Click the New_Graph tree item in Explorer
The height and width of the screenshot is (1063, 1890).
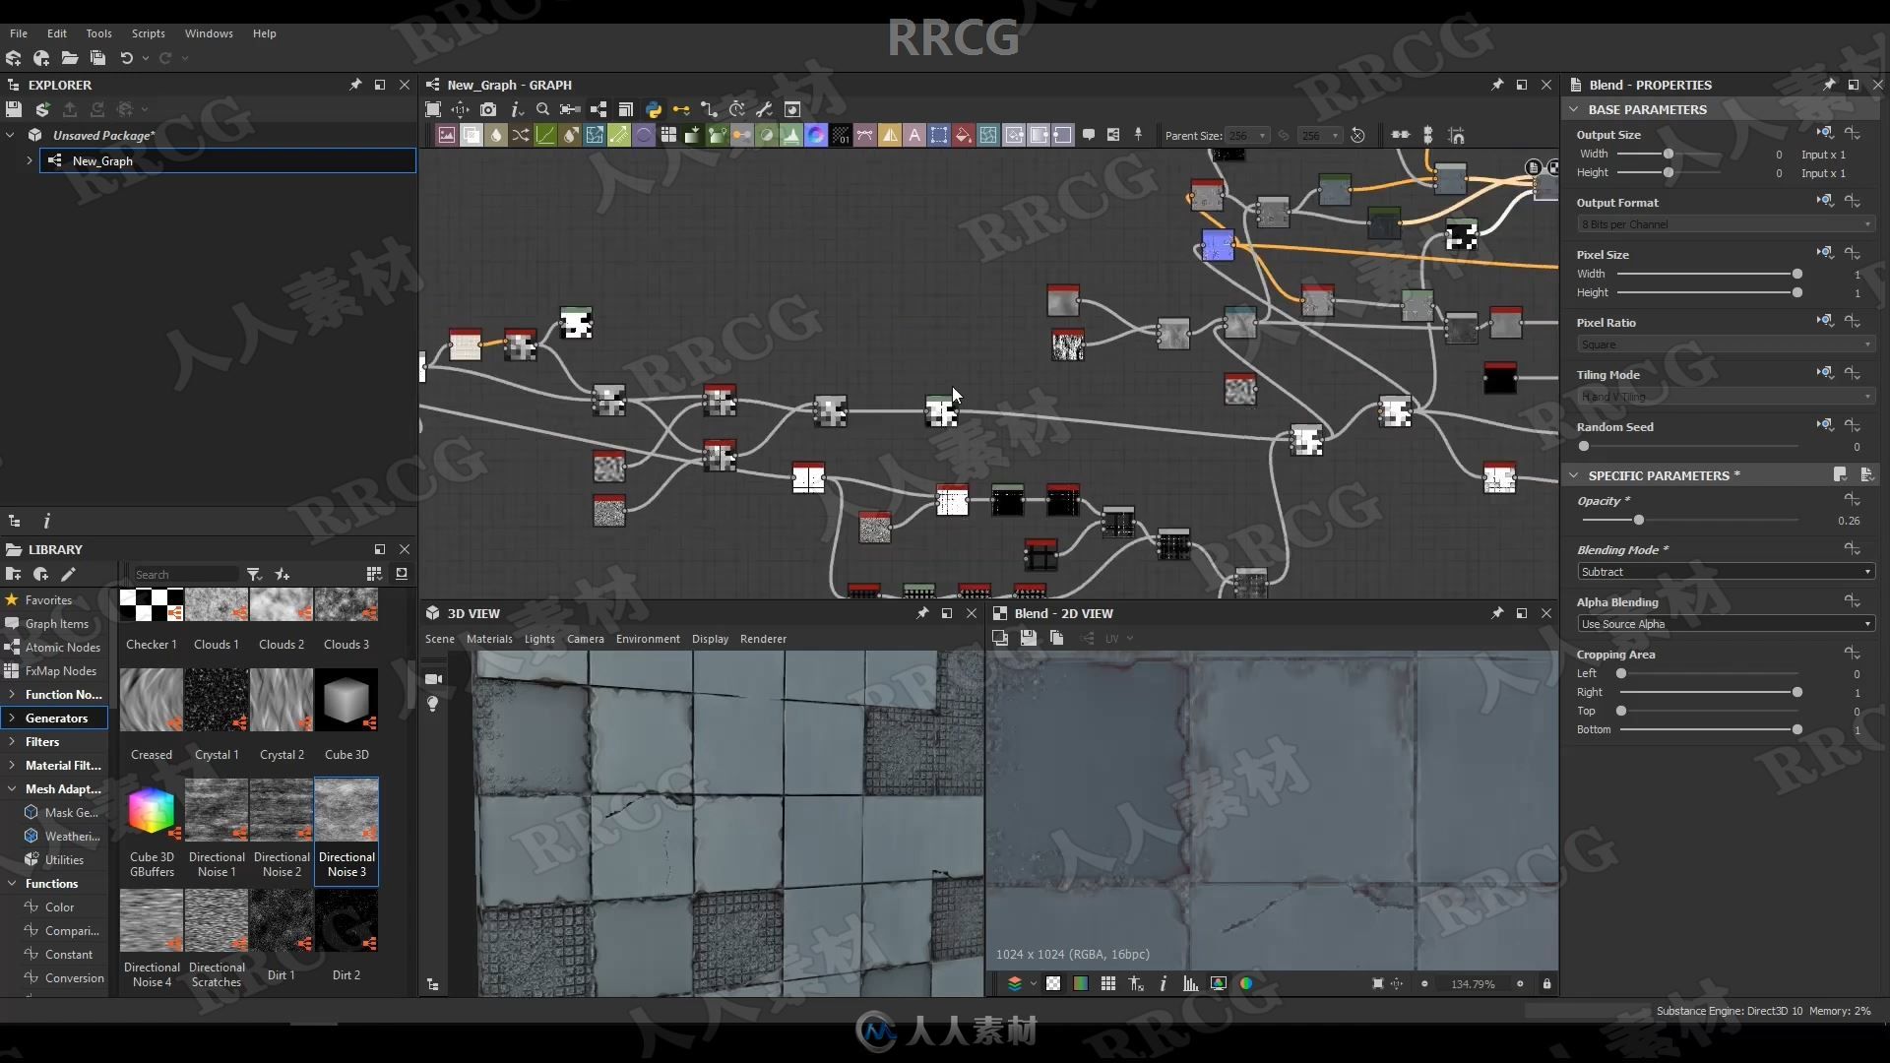coord(102,161)
